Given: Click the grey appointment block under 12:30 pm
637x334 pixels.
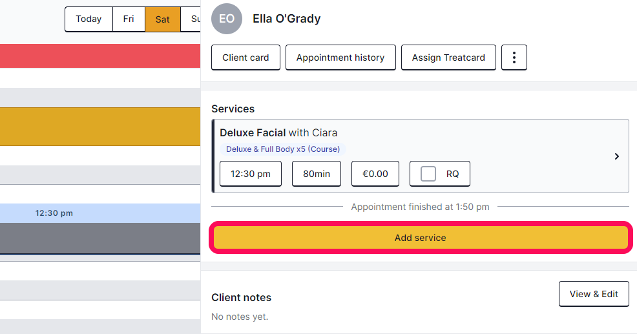Looking at the screenshot, I should tap(100, 238).
